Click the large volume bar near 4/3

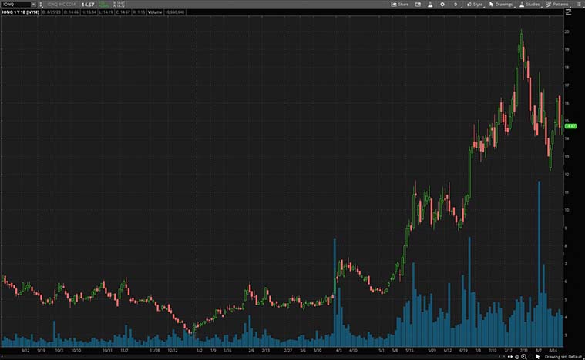pos(335,292)
